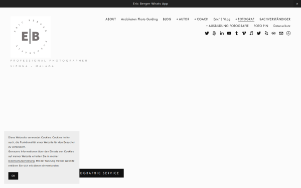The image size is (301, 188).
Task: Close the Eric Berger Whats App banner
Action: coord(297,4)
